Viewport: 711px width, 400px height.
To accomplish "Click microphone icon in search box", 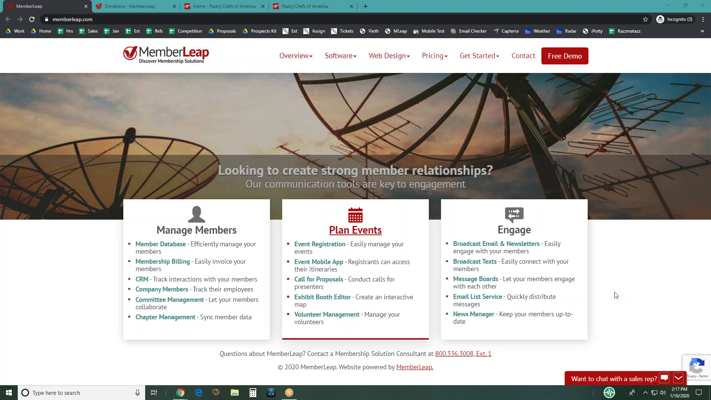I will pos(137,393).
